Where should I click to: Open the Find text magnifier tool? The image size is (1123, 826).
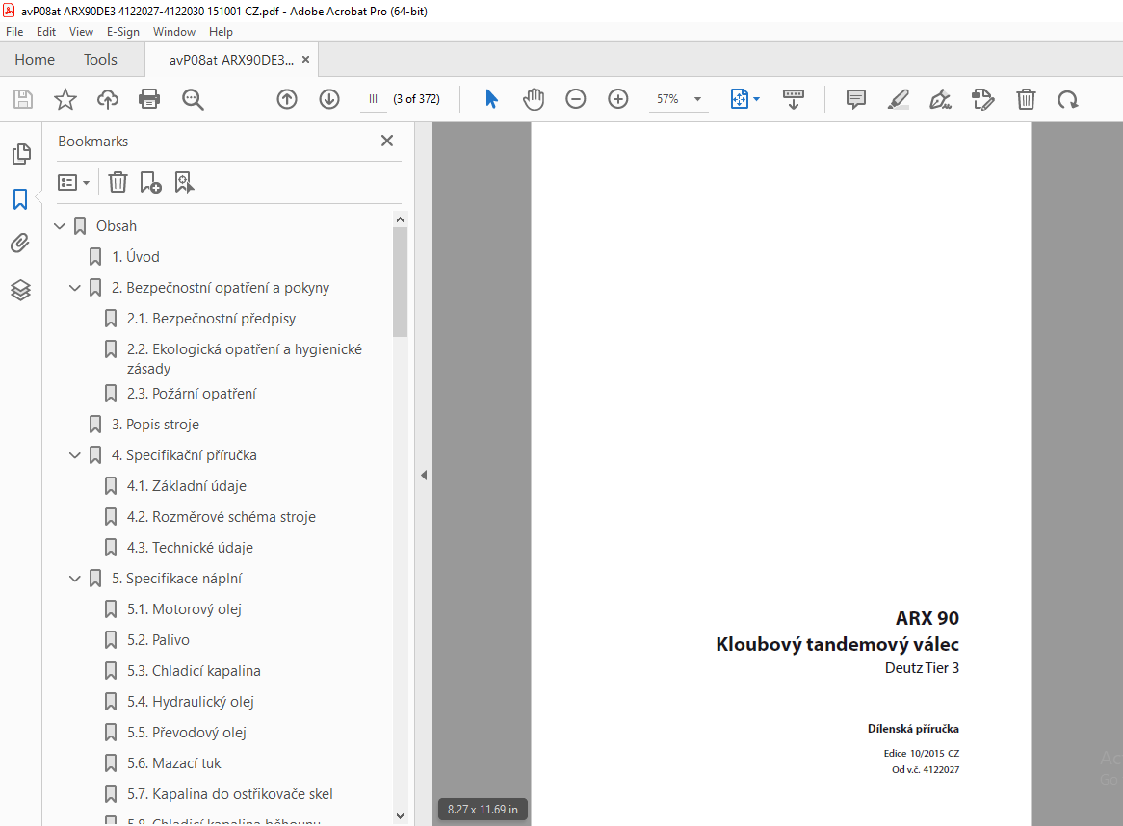(193, 99)
